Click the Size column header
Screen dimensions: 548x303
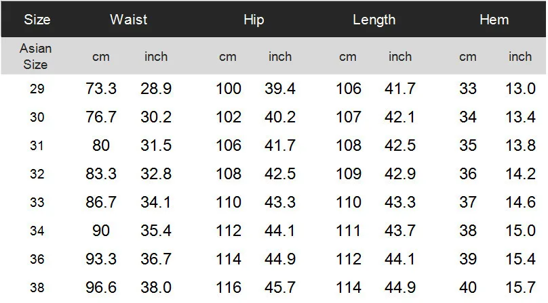pos(37,20)
